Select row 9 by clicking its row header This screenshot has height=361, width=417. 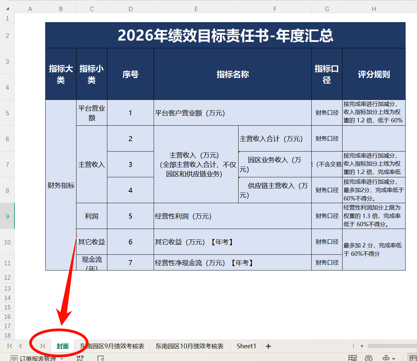tap(7, 216)
